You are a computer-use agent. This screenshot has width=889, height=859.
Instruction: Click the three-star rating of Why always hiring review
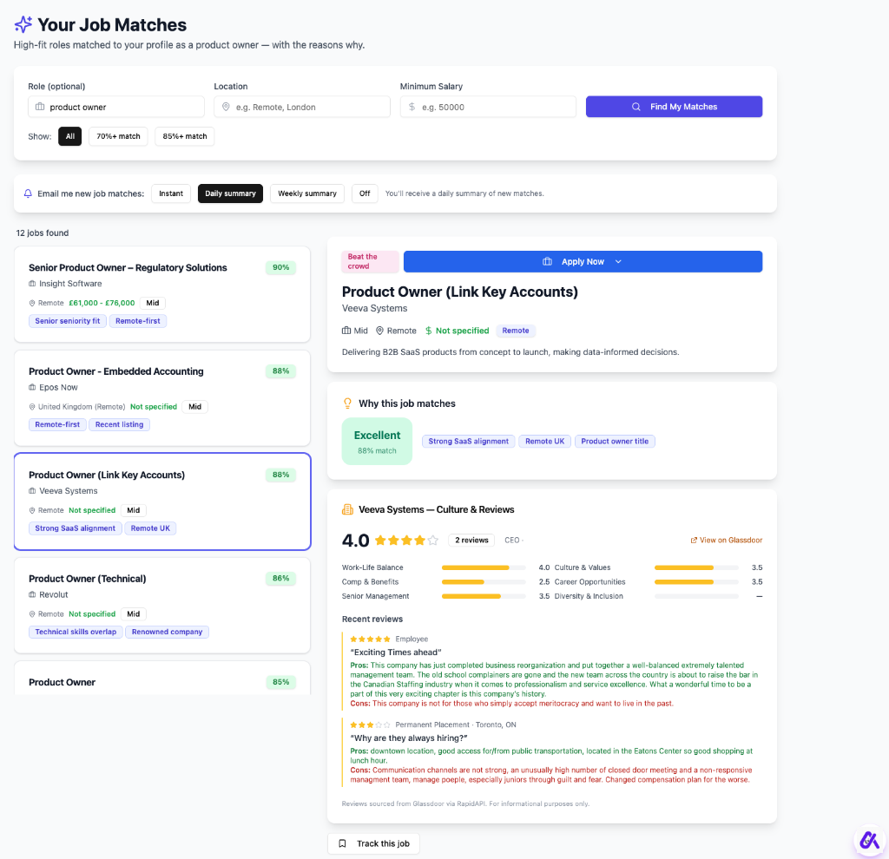(370, 725)
